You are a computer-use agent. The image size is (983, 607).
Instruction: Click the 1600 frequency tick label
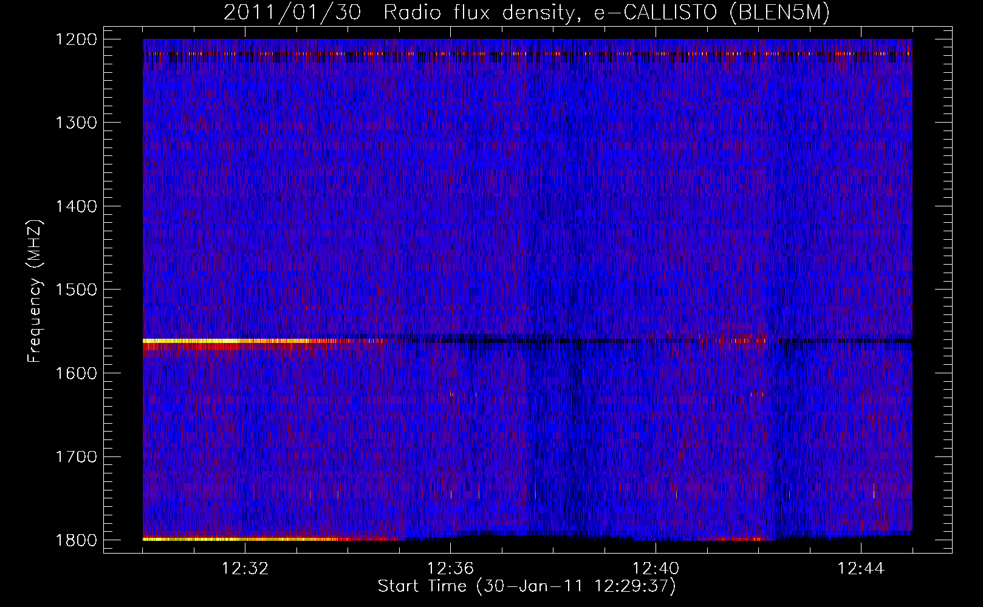pyautogui.click(x=75, y=373)
